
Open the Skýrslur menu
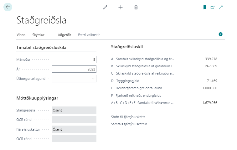pos(38,35)
